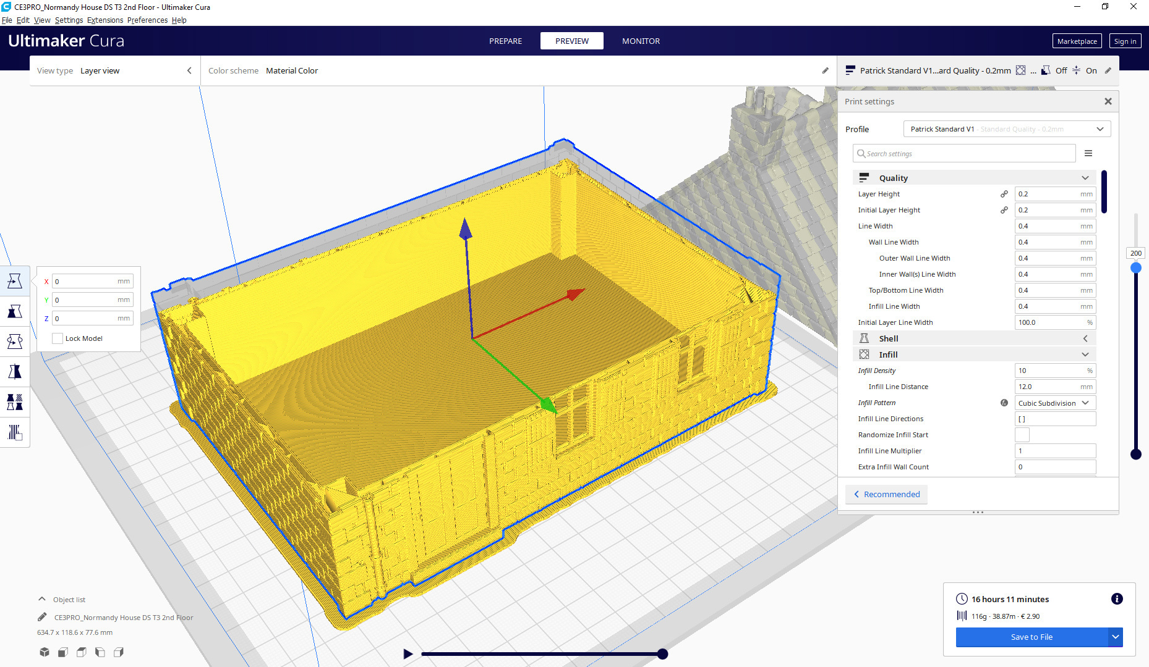
Task: Click the Y position input field
Action: (x=93, y=300)
